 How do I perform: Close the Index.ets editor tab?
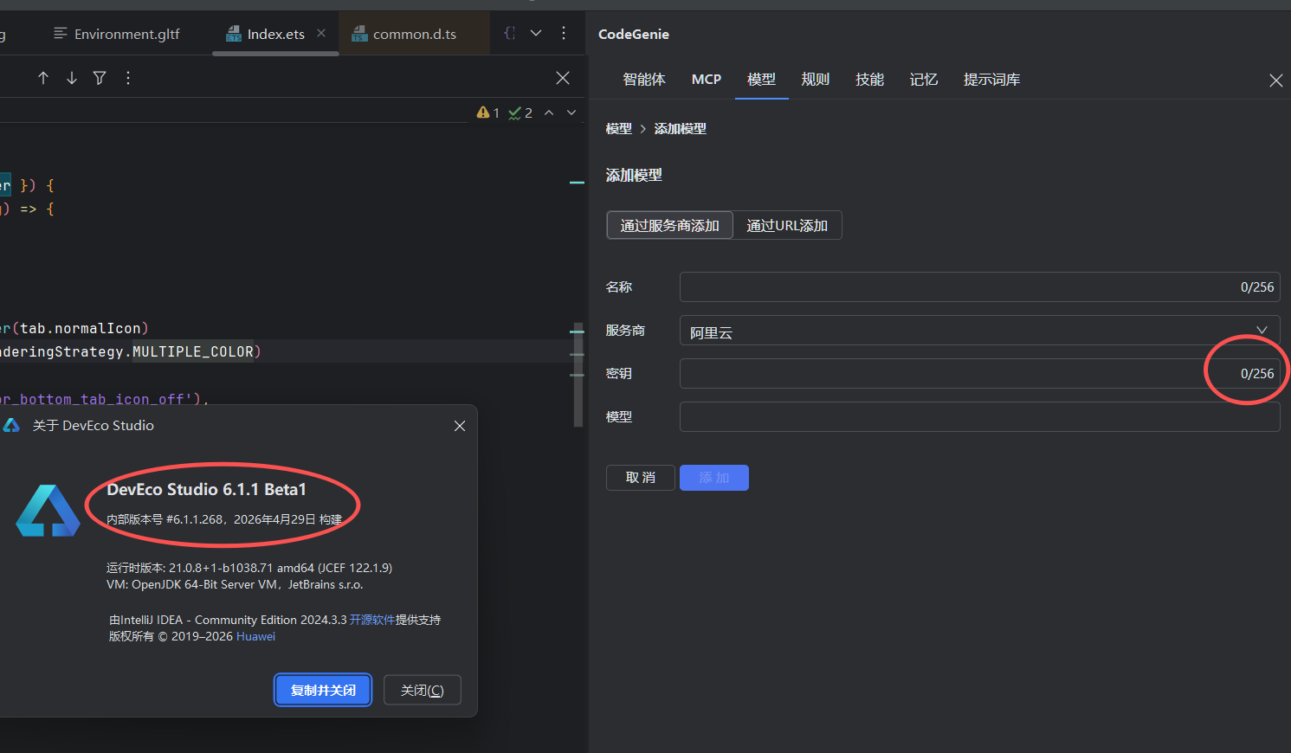pyautogui.click(x=321, y=33)
